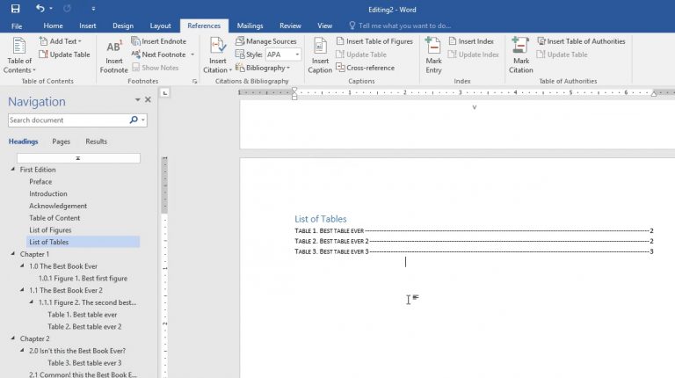Collapse 2.0 Isn't this the Best Book Ever?

(22, 351)
